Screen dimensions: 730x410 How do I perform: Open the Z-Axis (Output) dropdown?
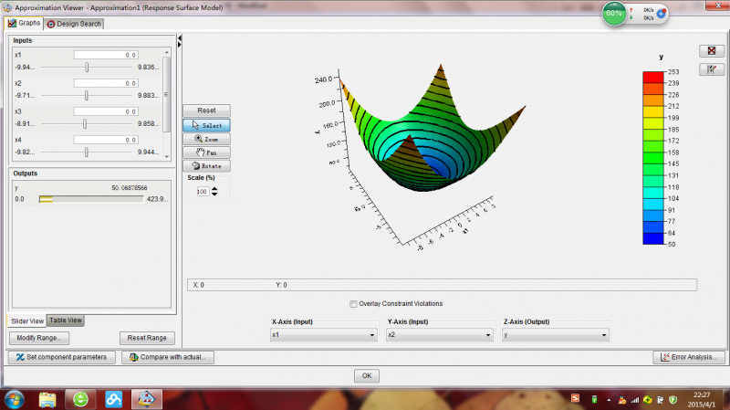556,335
